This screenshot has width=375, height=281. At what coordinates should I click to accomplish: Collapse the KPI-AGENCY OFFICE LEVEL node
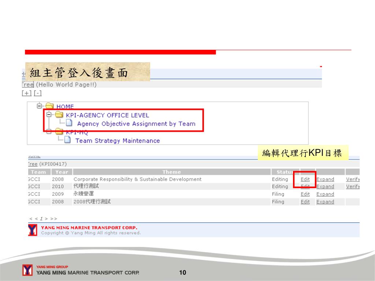(48, 115)
